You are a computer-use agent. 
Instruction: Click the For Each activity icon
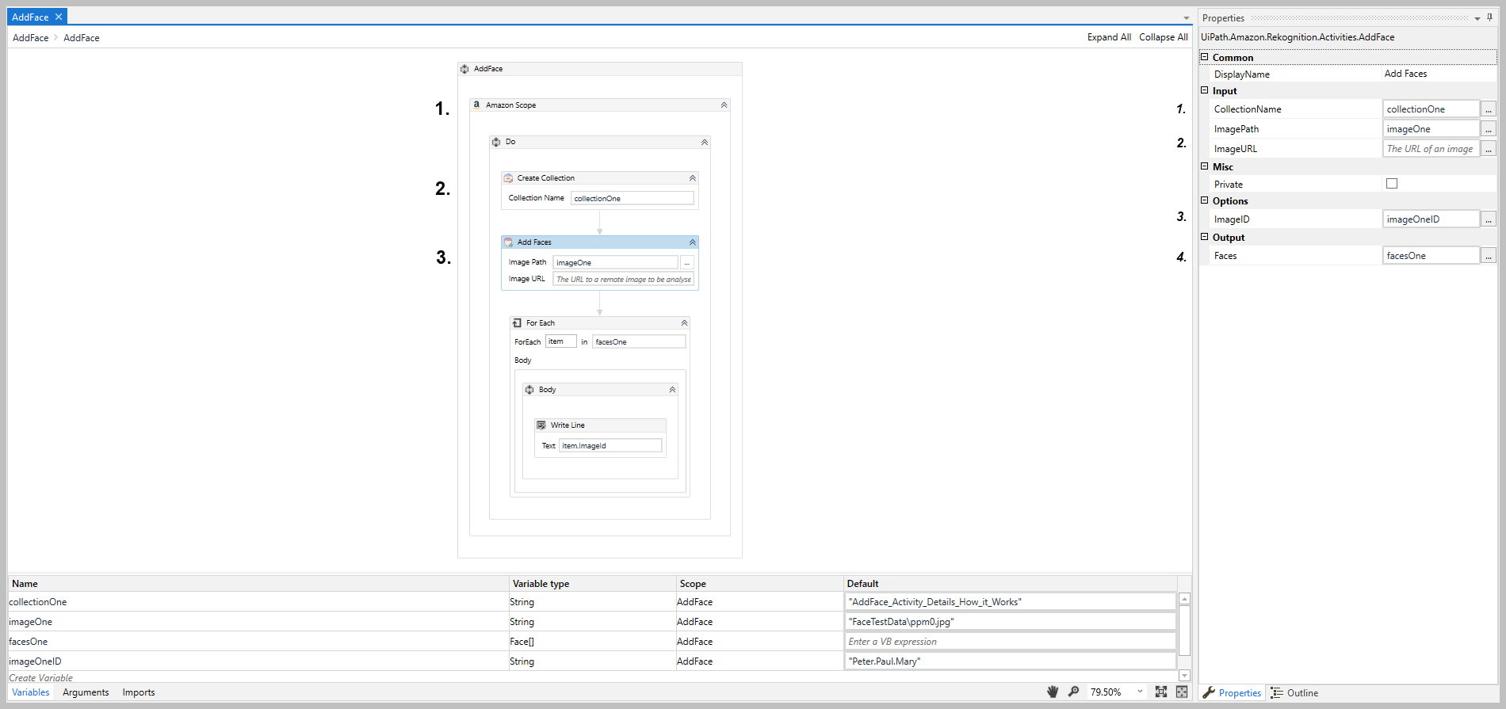click(x=517, y=323)
